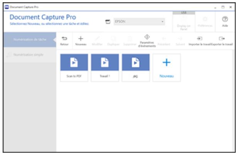Viewport: 236px width, 153px height.
Task: Select the Scan to PDF job tile
Action: click(74, 68)
